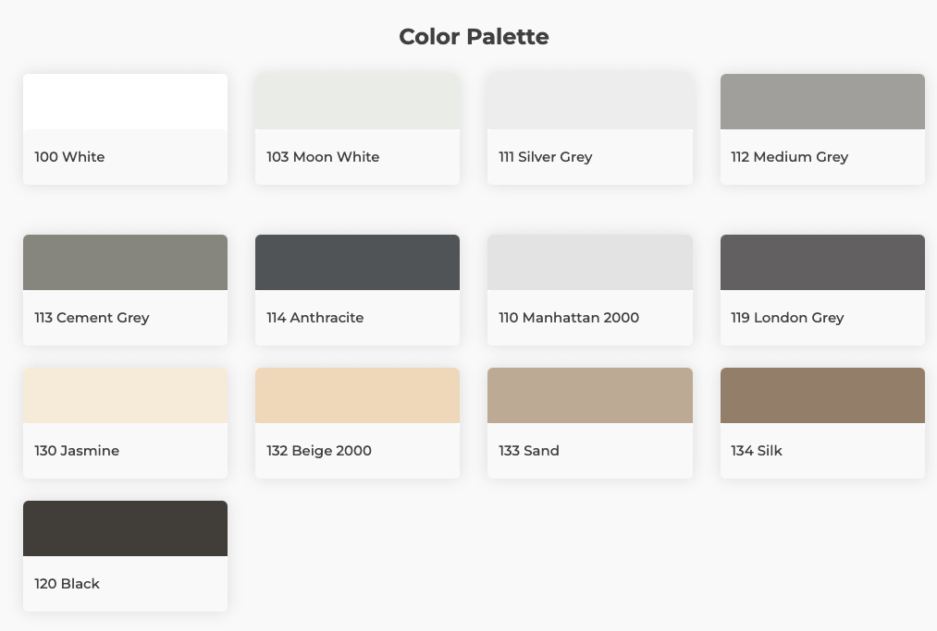Click the "120 Black" label text
The height and width of the screenshot is (631, 937).
67,584
